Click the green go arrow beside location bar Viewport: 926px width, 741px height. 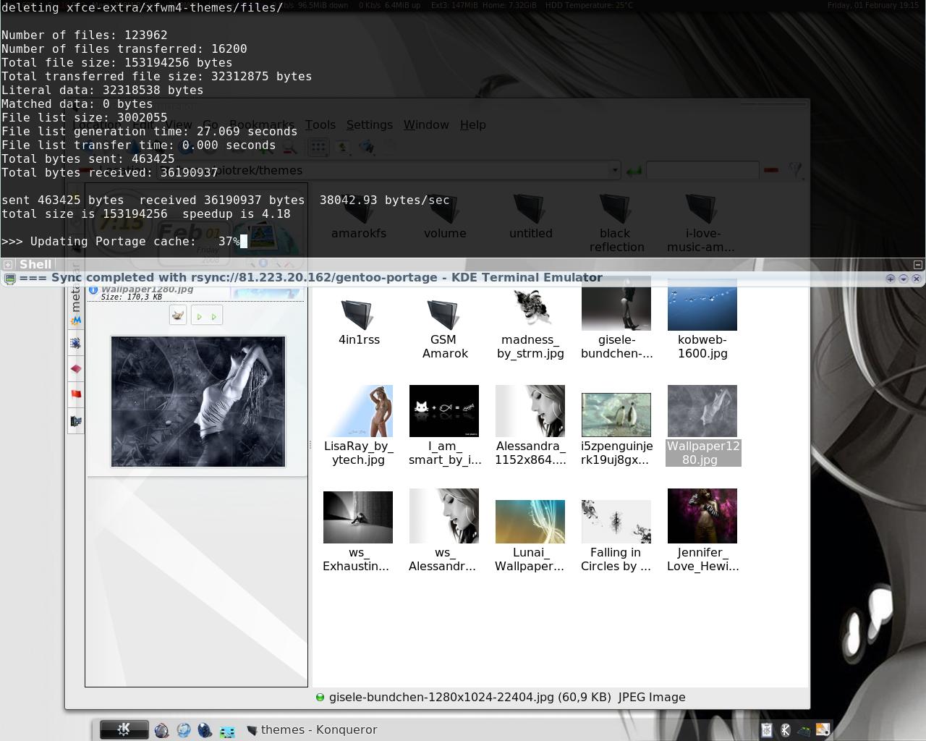634,171
